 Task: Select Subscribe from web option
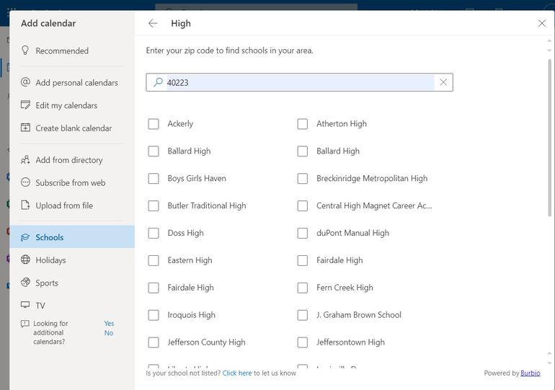click(x=70, y=182)
